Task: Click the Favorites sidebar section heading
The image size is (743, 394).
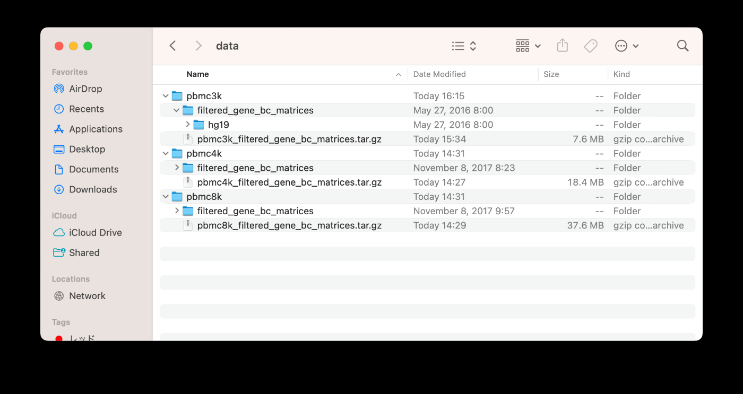Action: tap(70, 72)
